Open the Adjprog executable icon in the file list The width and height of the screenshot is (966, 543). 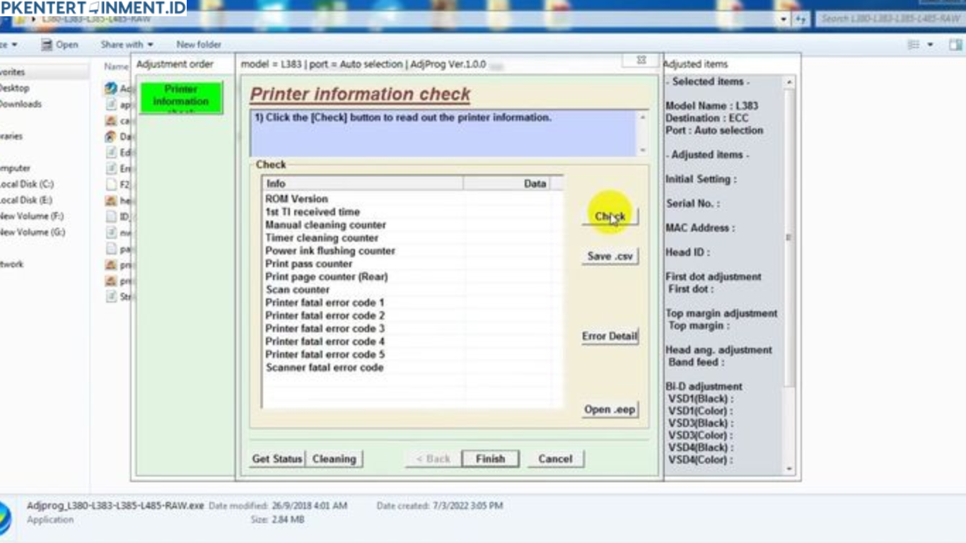click(111, 88)
